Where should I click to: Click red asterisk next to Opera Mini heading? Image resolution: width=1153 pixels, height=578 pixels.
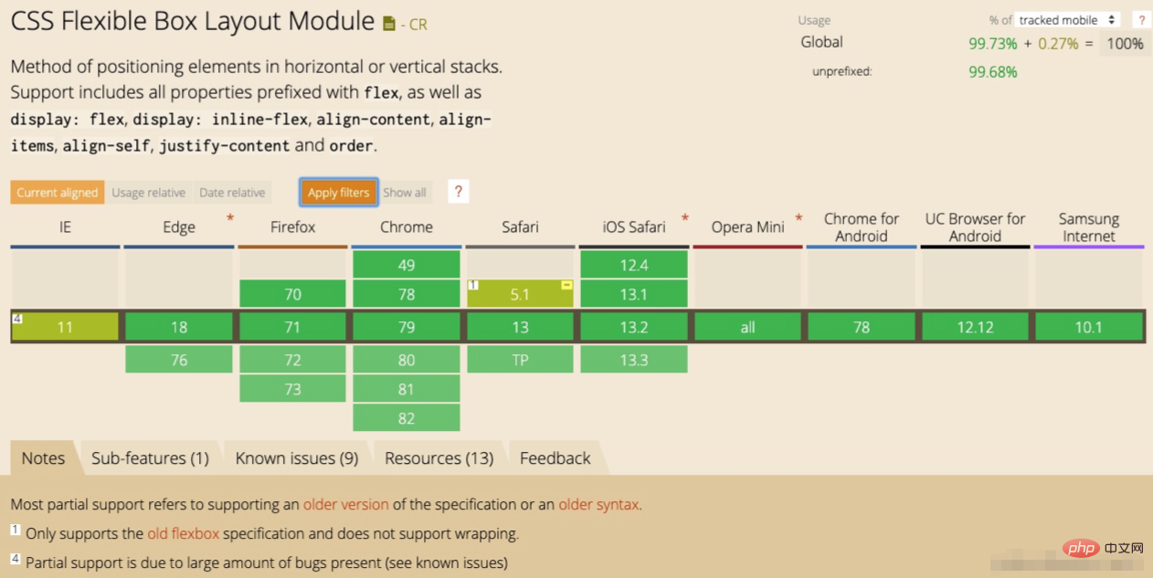(799, 218)
